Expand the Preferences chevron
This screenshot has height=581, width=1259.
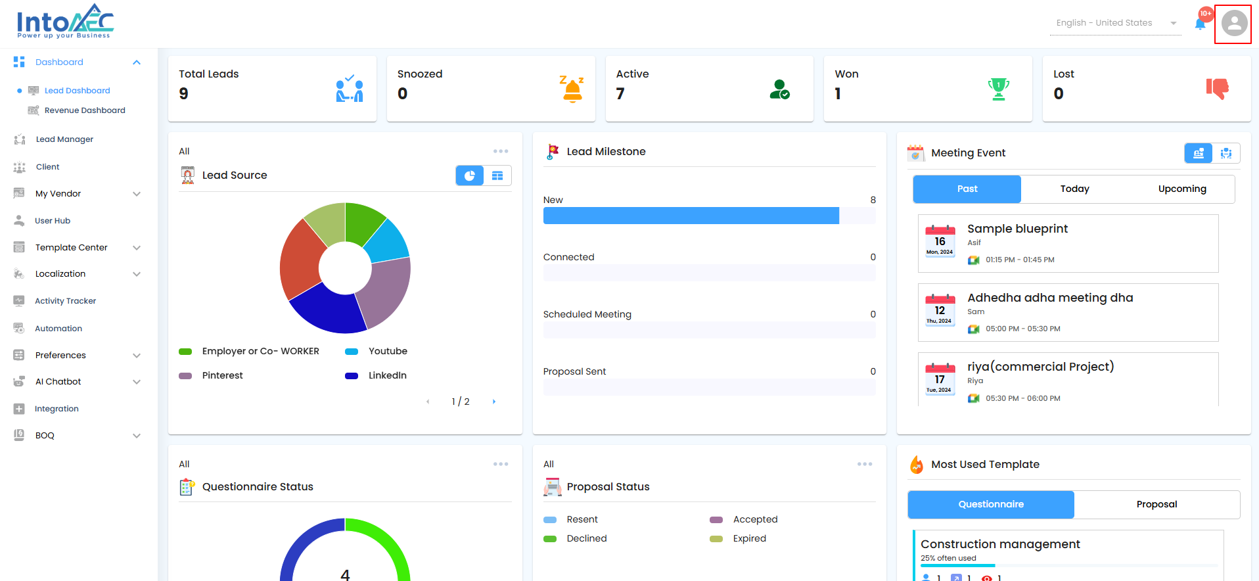click(137, 356)
